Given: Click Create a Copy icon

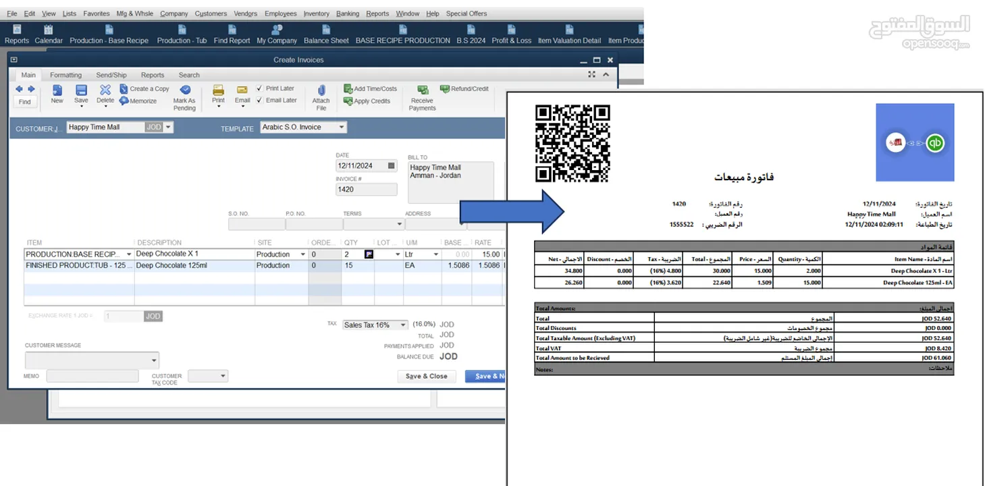Looking at the screenshot, I should (x=124, y=88).
